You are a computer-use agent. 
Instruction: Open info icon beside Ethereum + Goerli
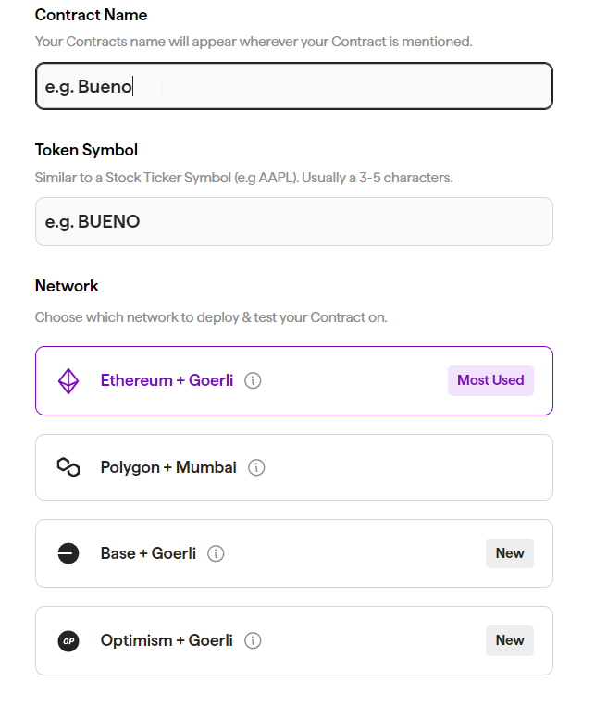click(x=253, y=380)
